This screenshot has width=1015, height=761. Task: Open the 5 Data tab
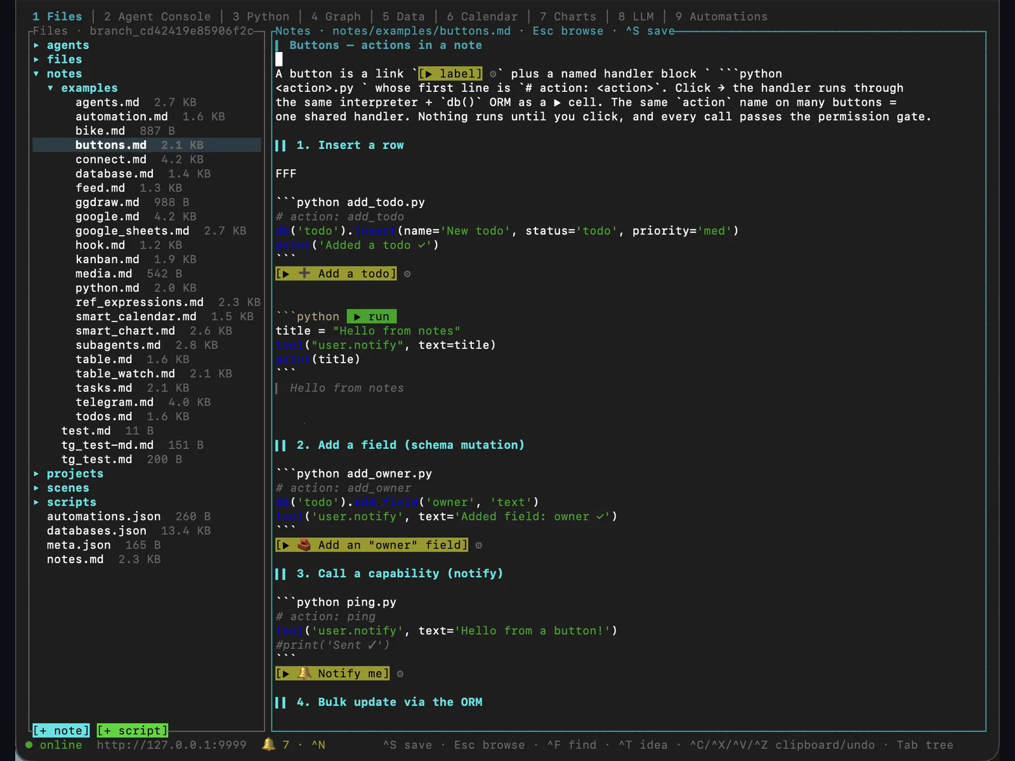(403, 16)
